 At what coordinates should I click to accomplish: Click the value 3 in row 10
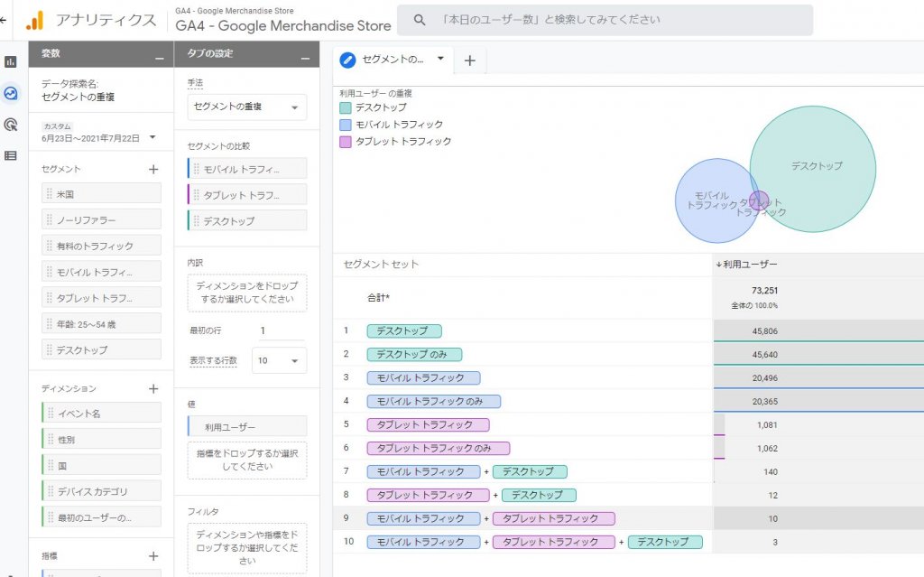pyautogui.click(x=775, y=542)
